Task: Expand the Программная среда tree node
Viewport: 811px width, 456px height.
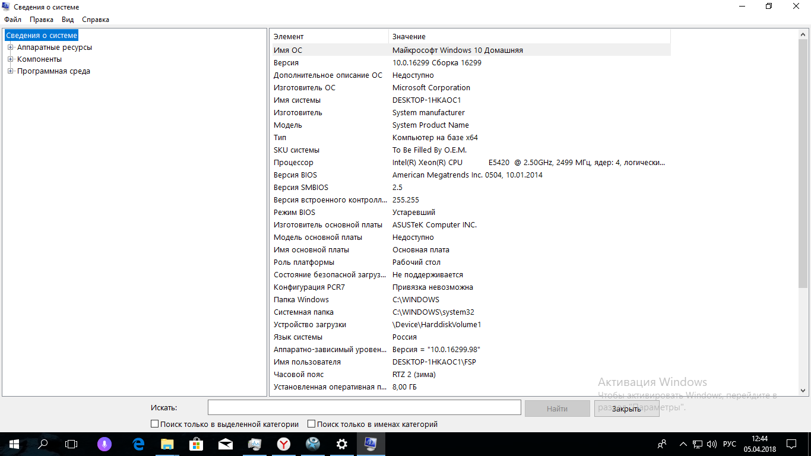Action: (x=10, y=71)
